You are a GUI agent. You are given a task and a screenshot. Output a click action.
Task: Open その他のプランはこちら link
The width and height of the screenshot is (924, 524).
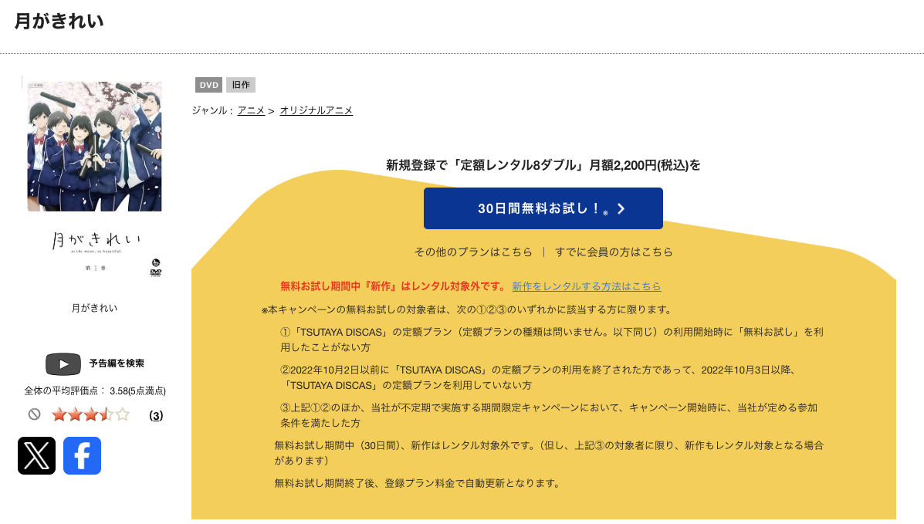(x=473, y=252)
